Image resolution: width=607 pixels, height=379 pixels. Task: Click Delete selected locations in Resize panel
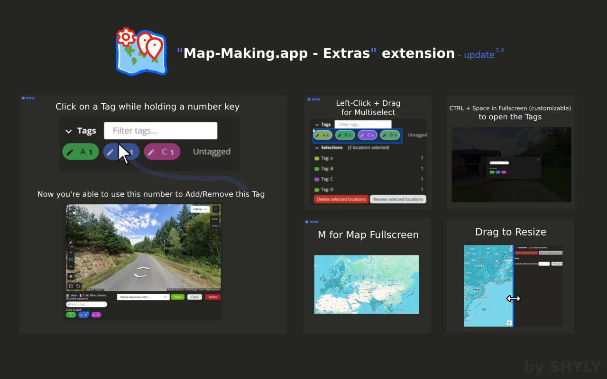point(526,253)
